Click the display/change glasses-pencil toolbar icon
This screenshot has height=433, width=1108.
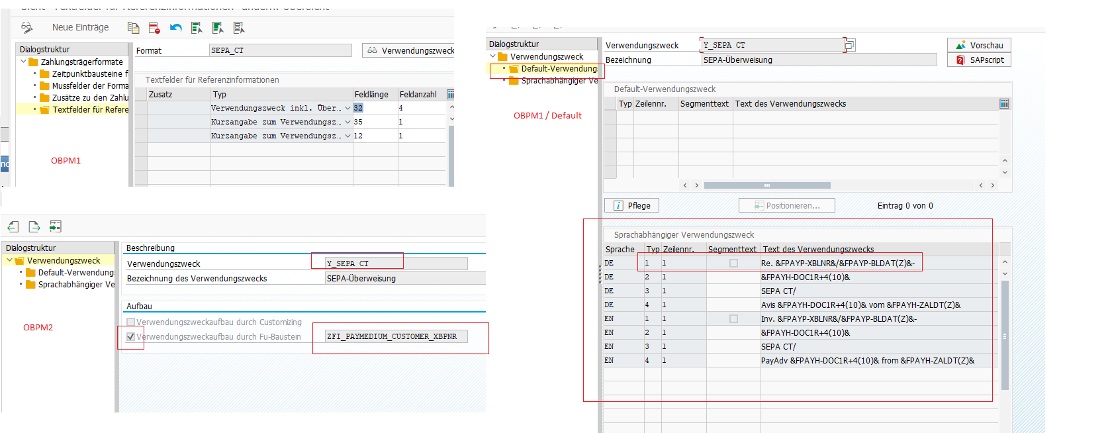point(26,27)
